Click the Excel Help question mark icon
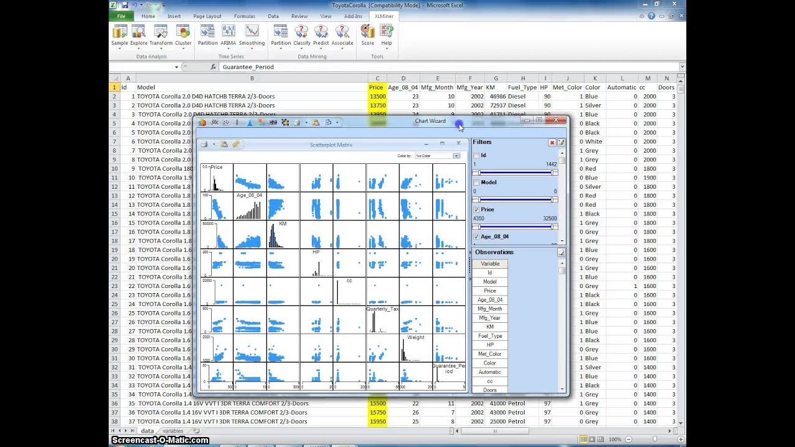 tap(651, 16)
